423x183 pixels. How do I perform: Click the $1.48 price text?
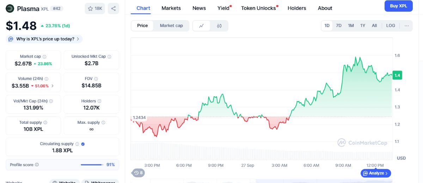tap(21, 26)
